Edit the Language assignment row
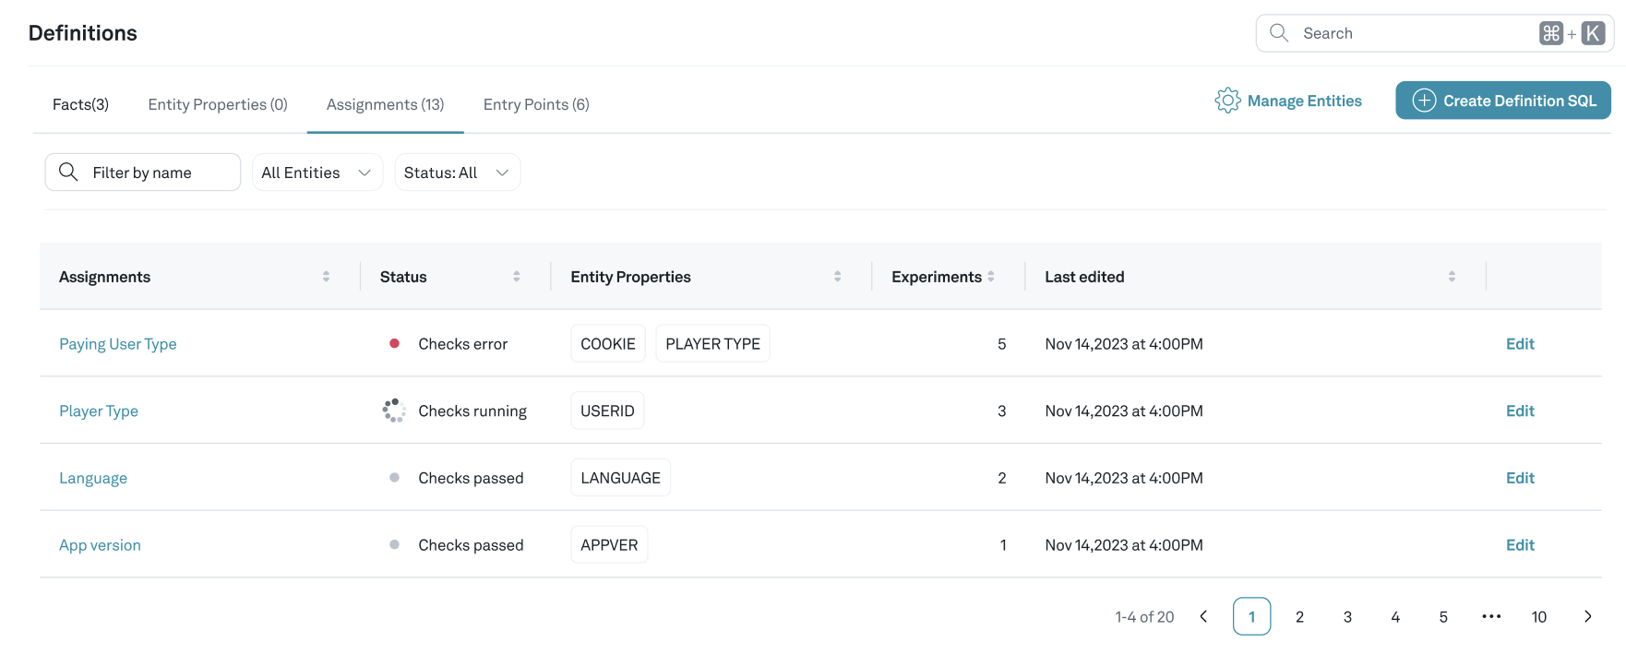 tap(1520, 478)
